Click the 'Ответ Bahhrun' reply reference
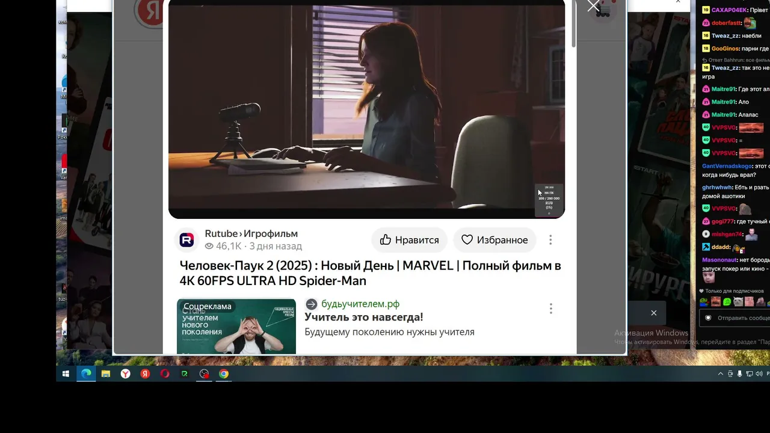The width and height of the screenshot is (770, 433). (736, 60)
